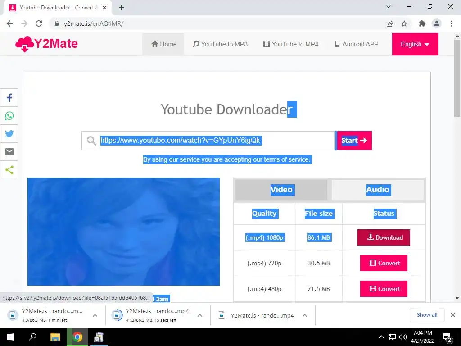Share through the WhatsApp icon in the sidebar

coord(9,116)
